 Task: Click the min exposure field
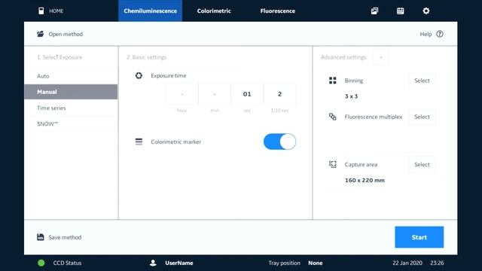click(x=215, y=94)
